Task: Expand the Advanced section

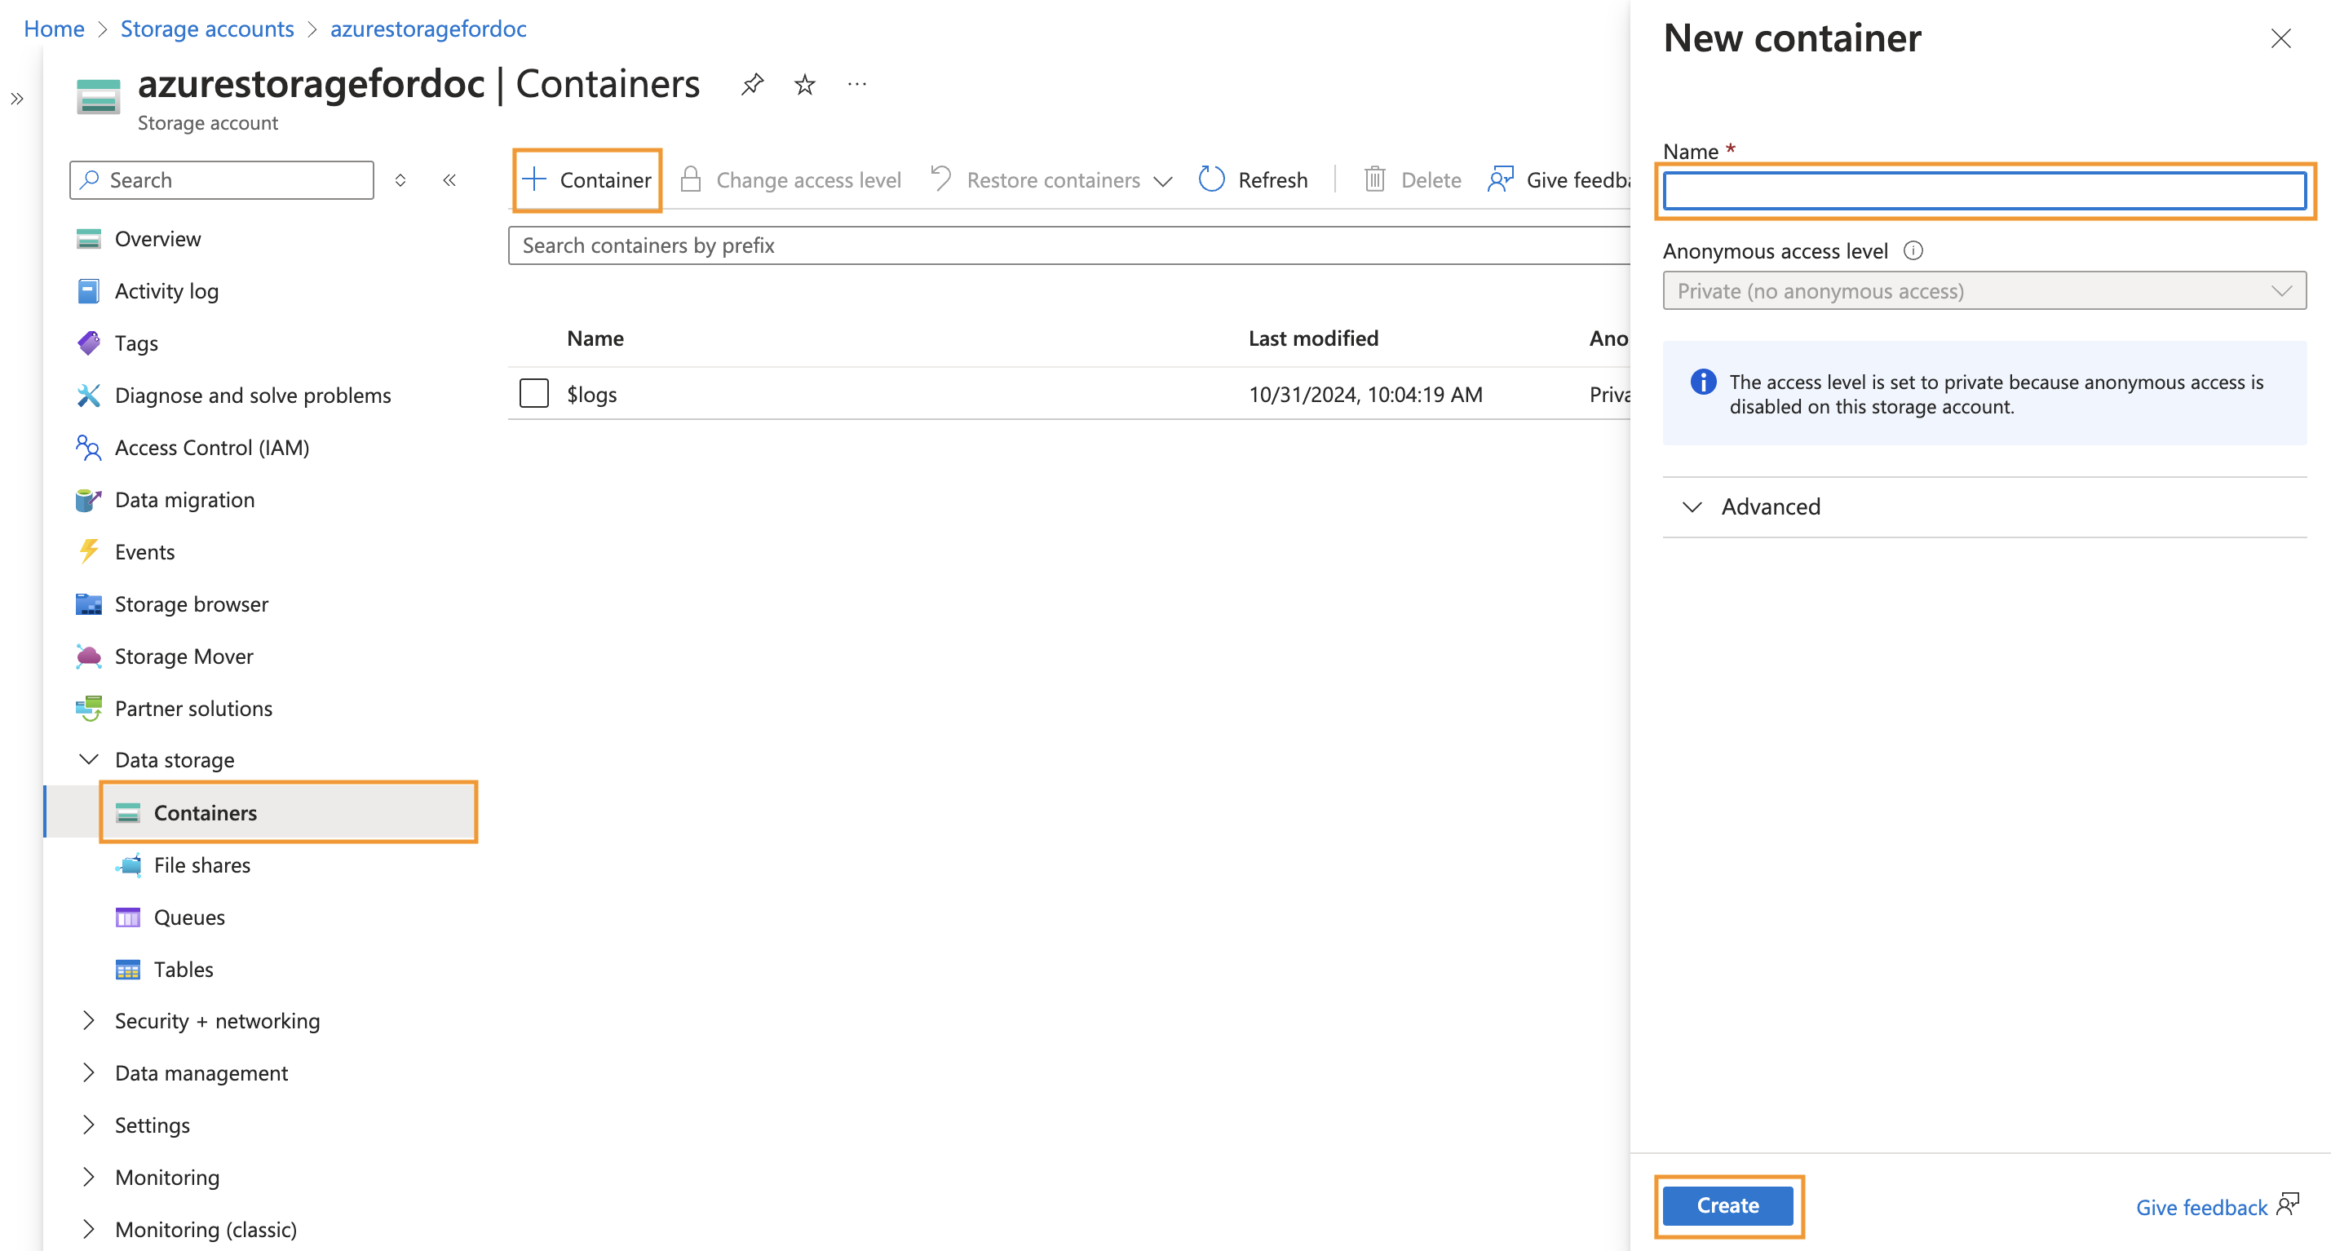Action: pos(1770,506)
